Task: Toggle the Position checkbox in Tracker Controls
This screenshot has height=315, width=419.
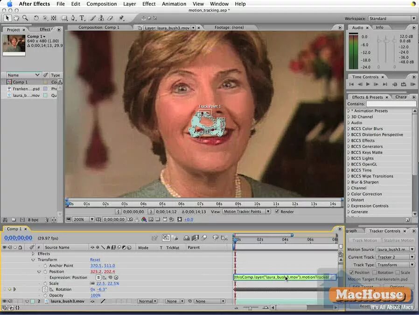Action: (352, 273)
